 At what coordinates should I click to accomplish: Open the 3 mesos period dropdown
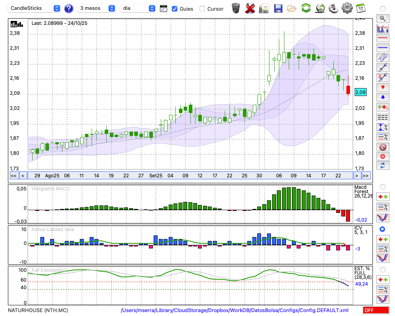(x=97, y=8)
